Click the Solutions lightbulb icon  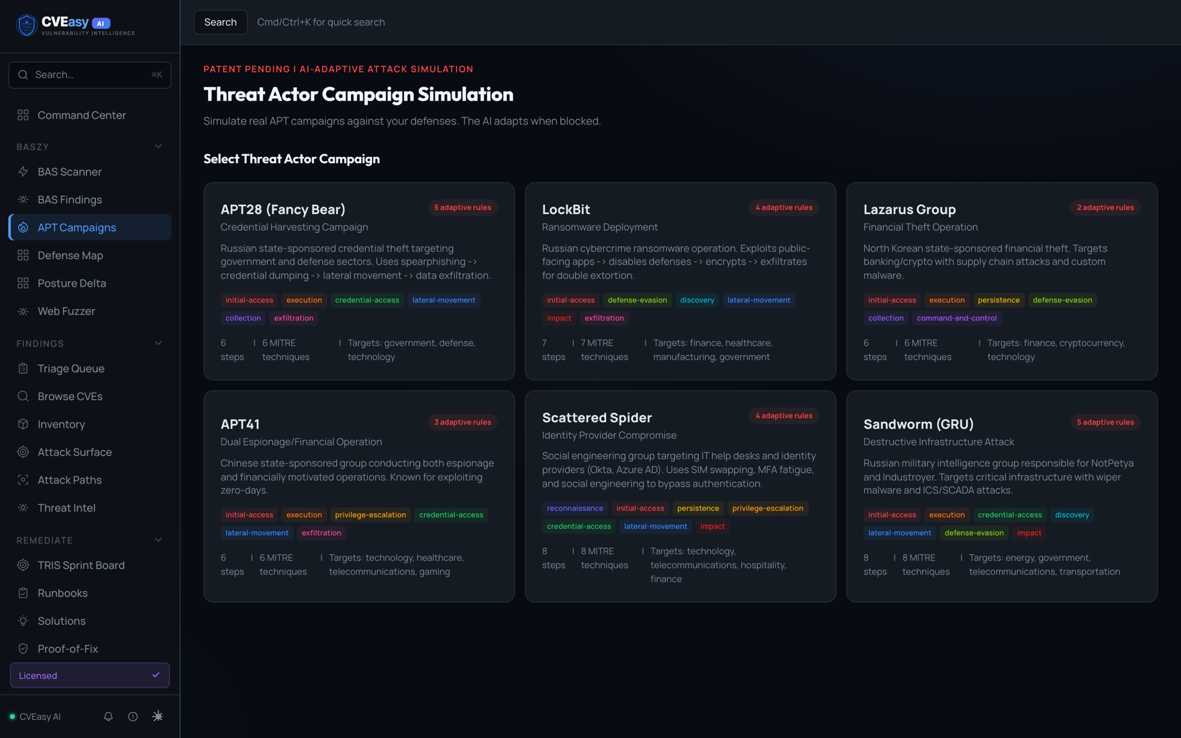point(23,621)
